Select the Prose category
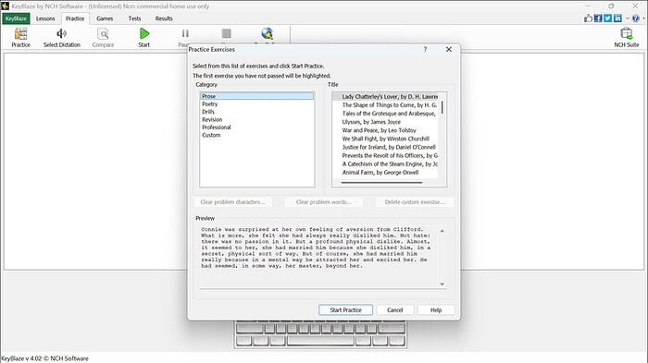The width and height of the screenshot is (648, 363). click(x=257, y=96)
